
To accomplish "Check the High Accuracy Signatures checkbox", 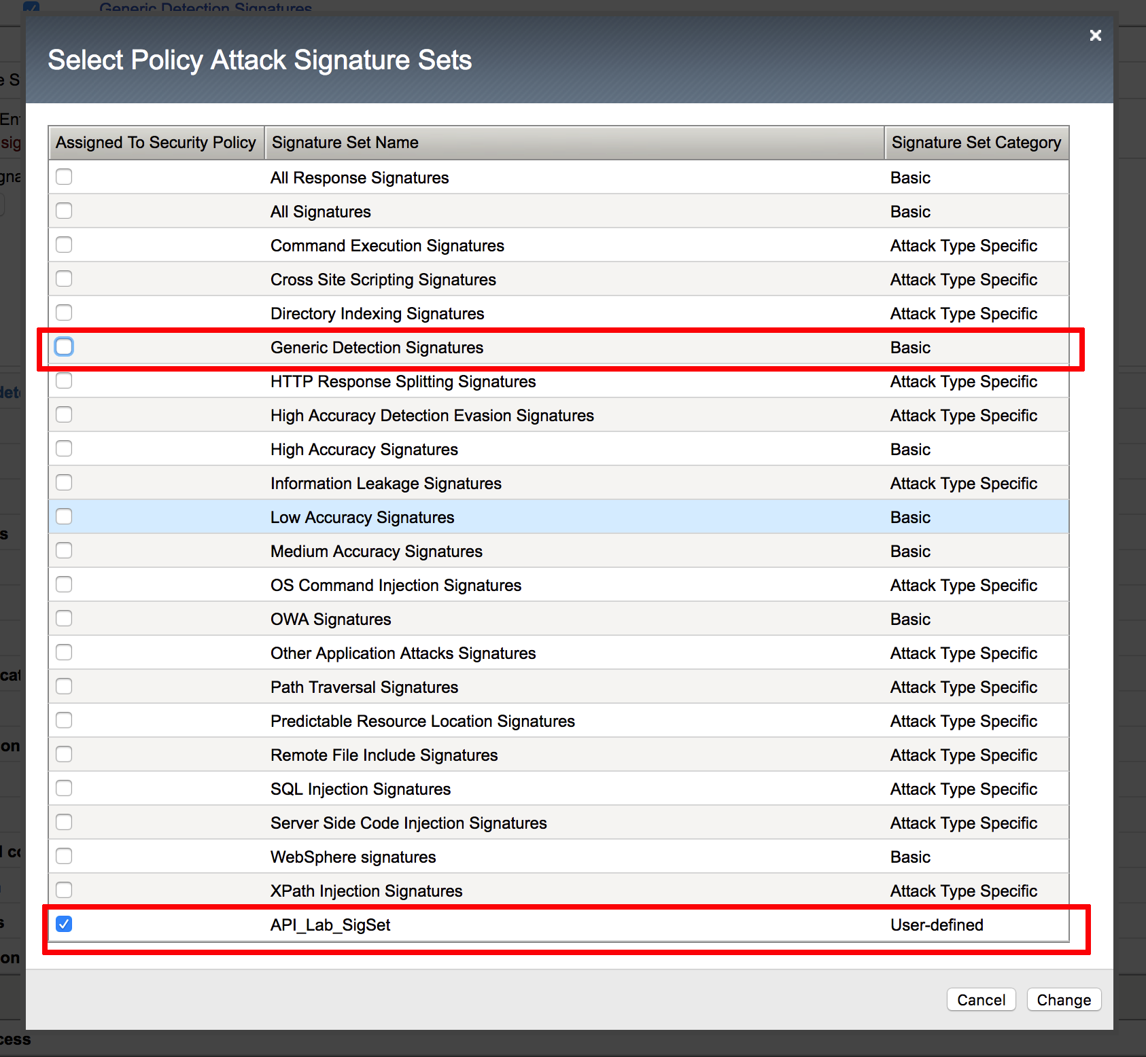I will (x=64, y=448).
